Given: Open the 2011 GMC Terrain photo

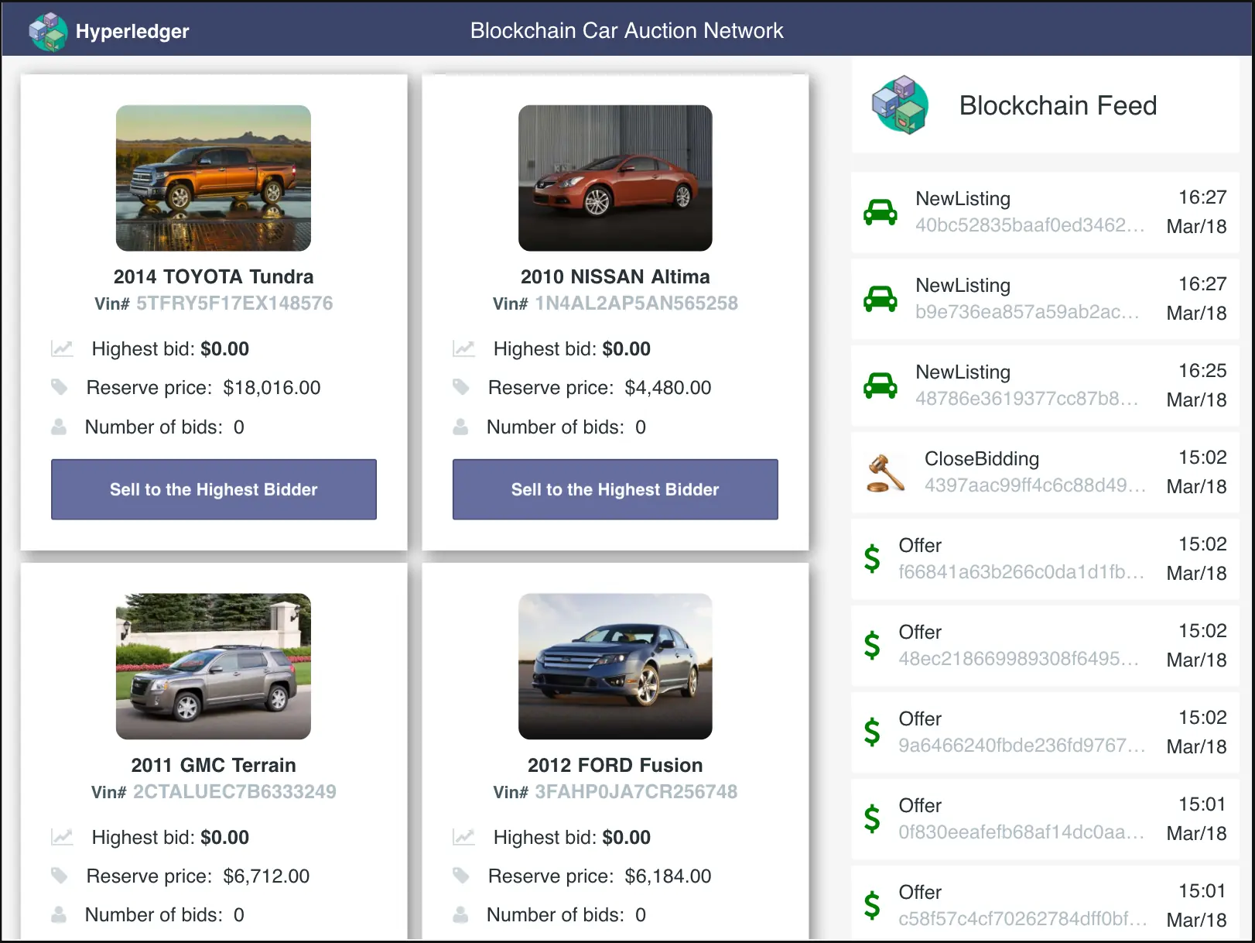Looking at the screenshot, I should point(214,667).
